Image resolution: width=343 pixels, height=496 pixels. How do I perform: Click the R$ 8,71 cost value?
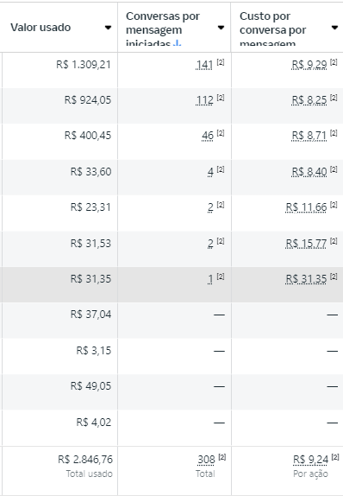tap(309, 136)
